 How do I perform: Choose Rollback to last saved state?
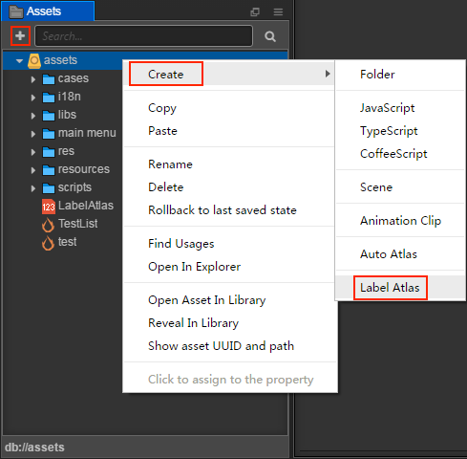(x=228, y=210)
